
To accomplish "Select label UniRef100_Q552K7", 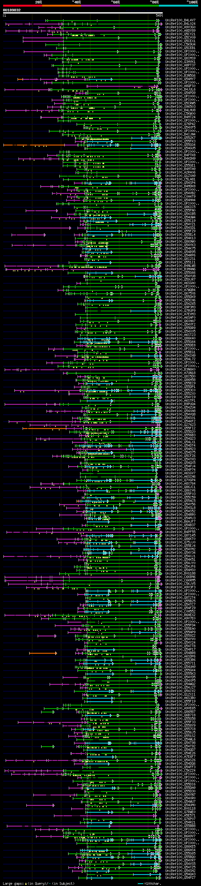I will coord(180,138).
